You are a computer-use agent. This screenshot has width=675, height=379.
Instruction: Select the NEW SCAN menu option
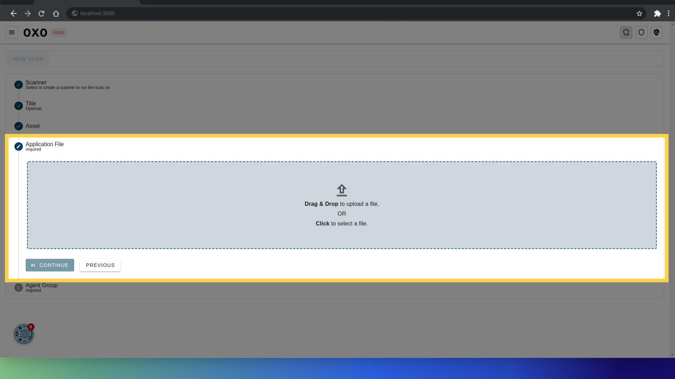[x=28, y=59]
